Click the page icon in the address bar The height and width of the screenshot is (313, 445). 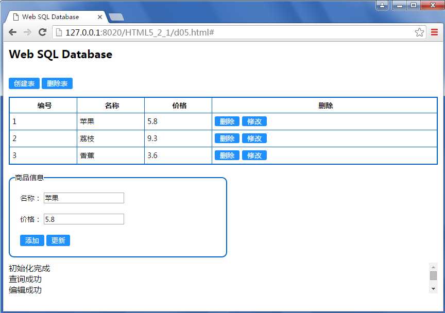tap(59, 32)
